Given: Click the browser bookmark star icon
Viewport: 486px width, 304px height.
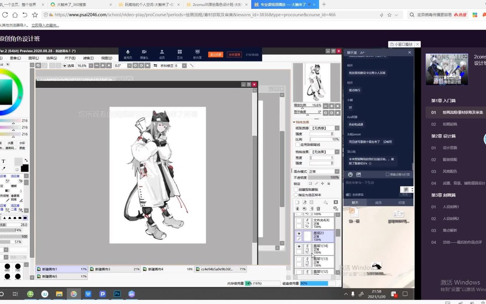Looking at the screenshot, I should pos(389,15).
